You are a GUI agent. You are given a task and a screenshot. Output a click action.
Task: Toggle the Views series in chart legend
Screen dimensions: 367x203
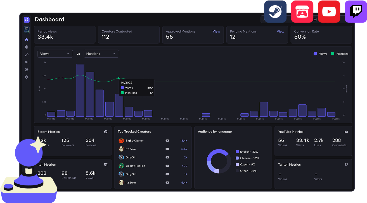coord(320,54)
